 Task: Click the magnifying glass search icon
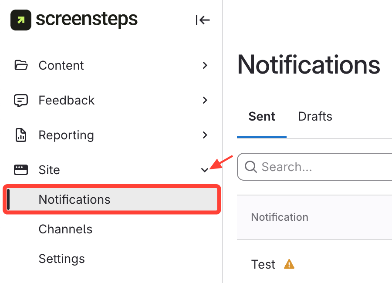point(251,167)
